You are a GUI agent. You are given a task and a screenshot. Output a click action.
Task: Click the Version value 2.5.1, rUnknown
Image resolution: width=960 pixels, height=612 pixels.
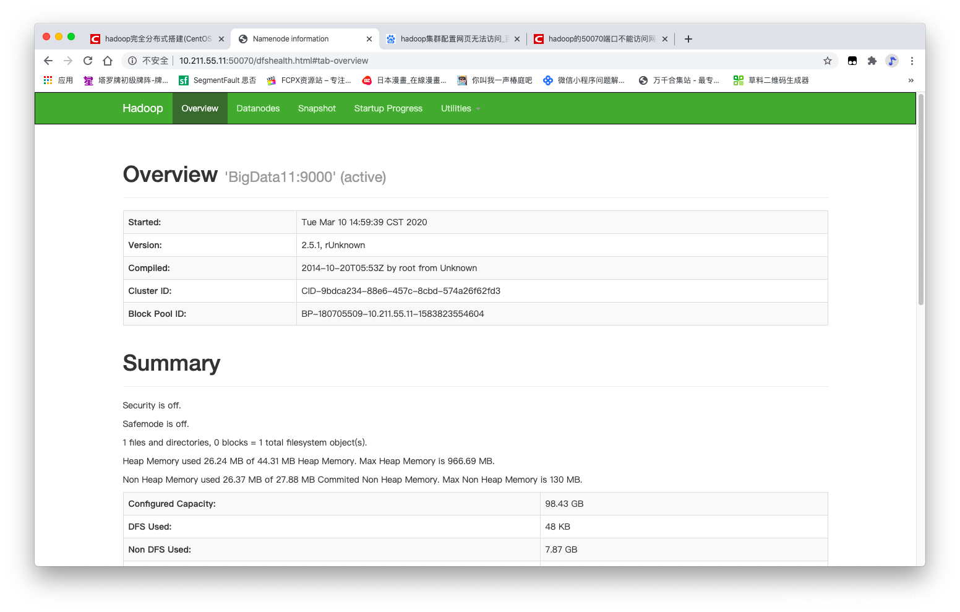pos(333,245)
